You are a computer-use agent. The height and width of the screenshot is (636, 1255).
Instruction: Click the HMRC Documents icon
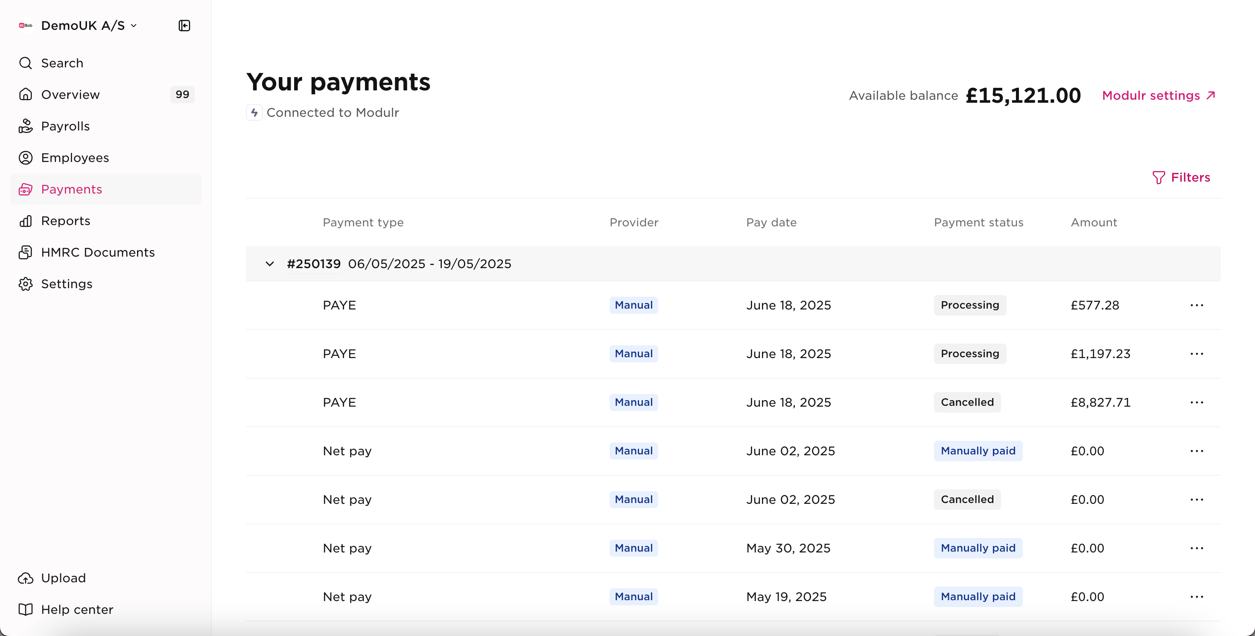tap(26, 252)
